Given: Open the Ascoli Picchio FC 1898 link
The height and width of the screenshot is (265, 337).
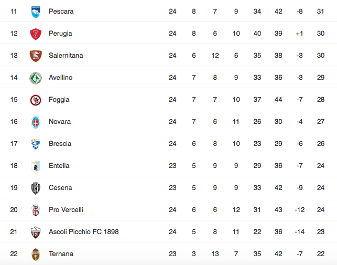Looking at the screenshot, I should click(83, 232).
